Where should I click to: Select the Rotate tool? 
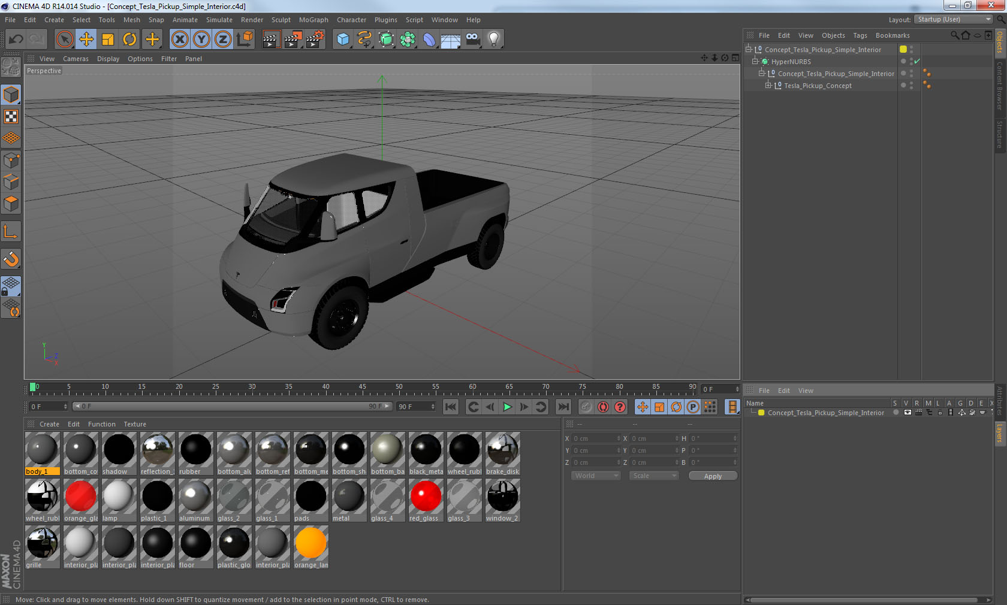(129, 40)
